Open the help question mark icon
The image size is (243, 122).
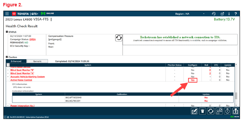[236, 14]
